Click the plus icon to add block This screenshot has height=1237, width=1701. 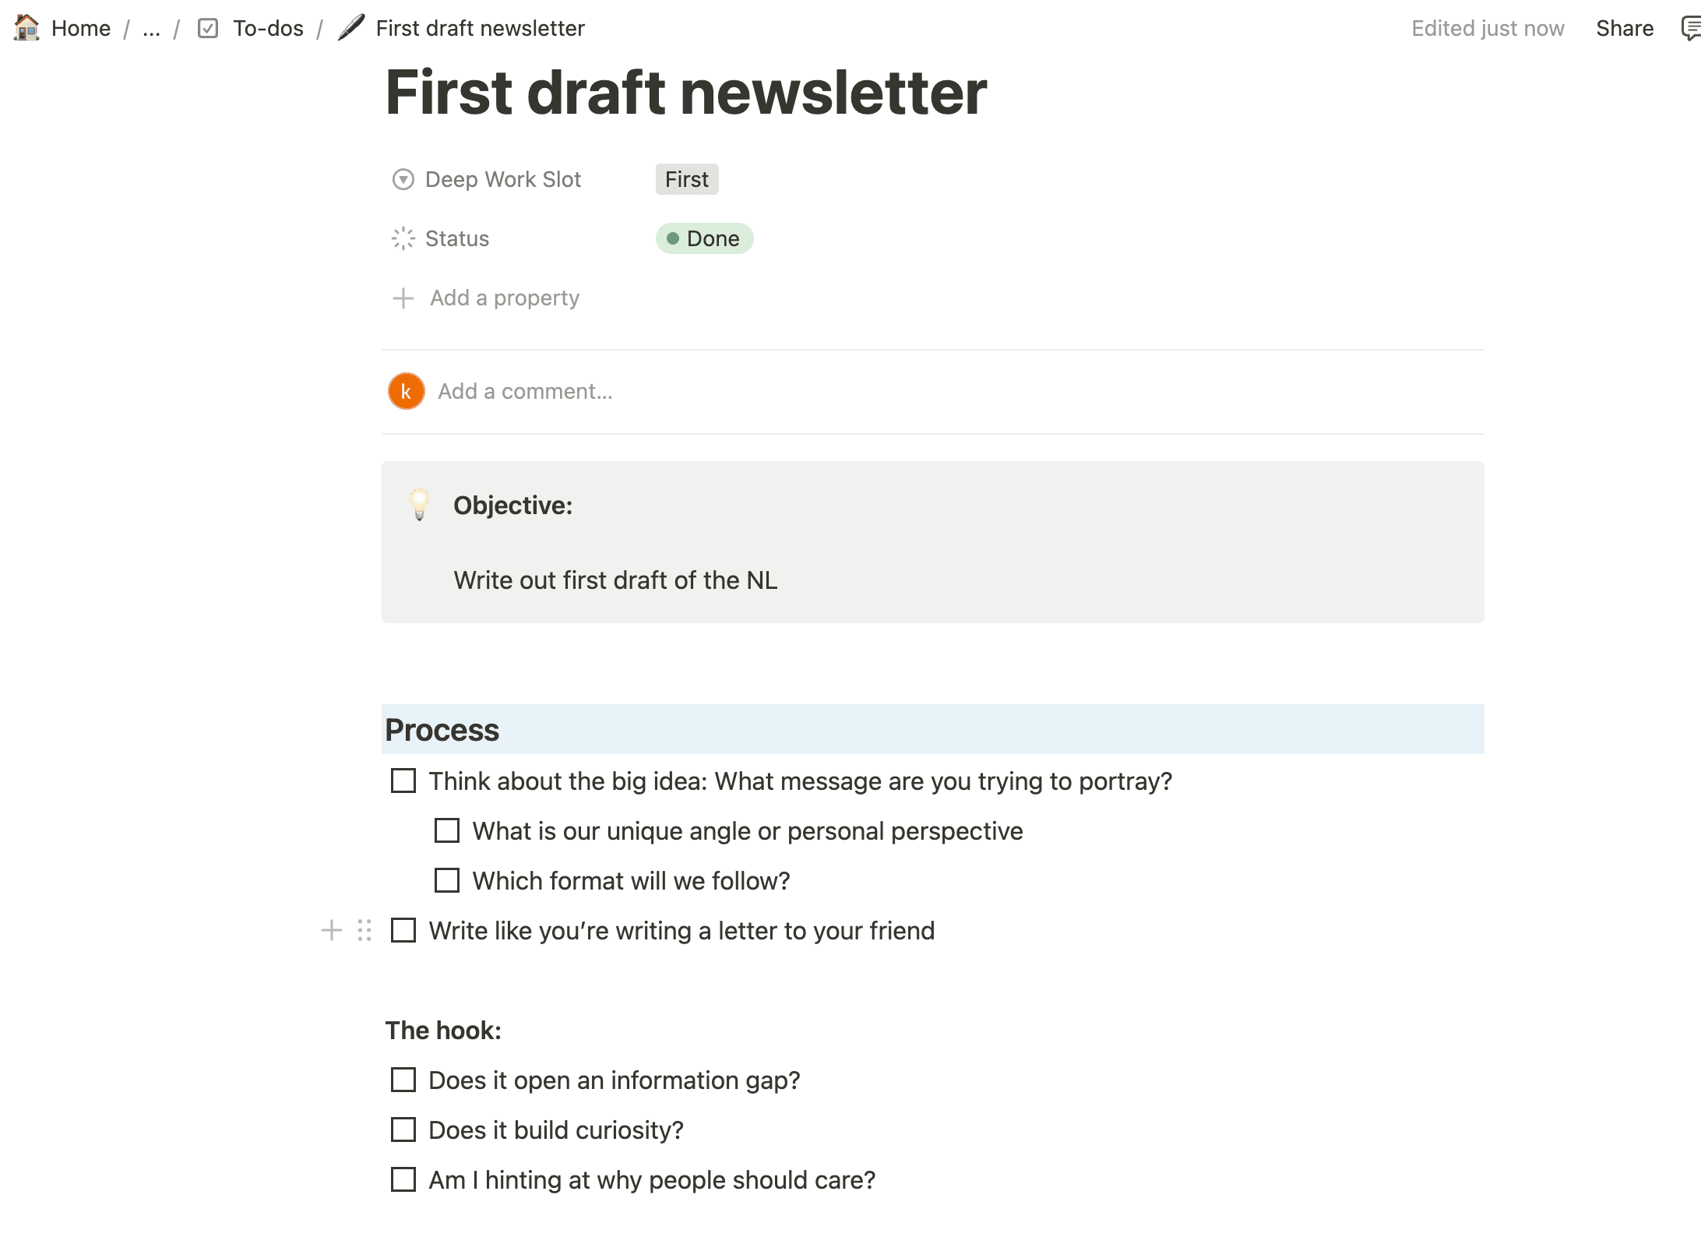click(x=332, y=930)
